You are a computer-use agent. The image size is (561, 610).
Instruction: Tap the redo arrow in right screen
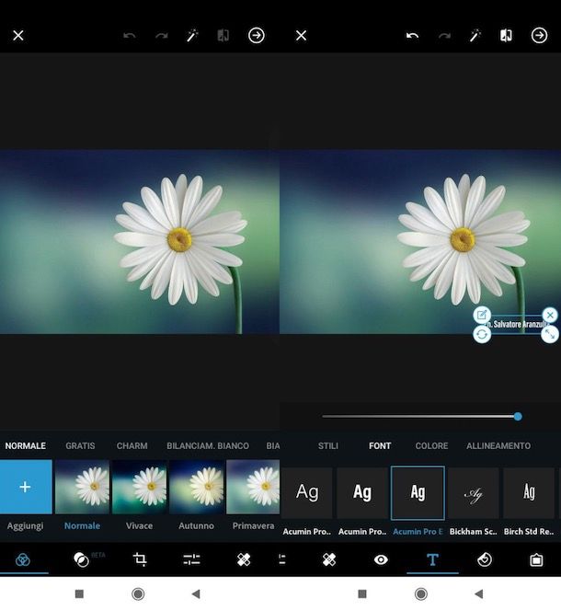[444, 36]
